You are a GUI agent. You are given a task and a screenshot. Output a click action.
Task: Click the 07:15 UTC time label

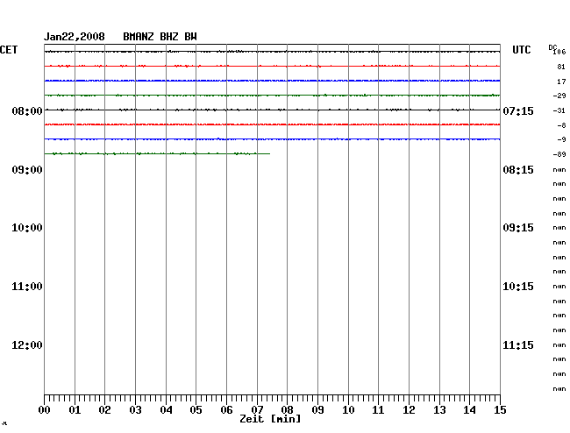(x=518, y=110)
